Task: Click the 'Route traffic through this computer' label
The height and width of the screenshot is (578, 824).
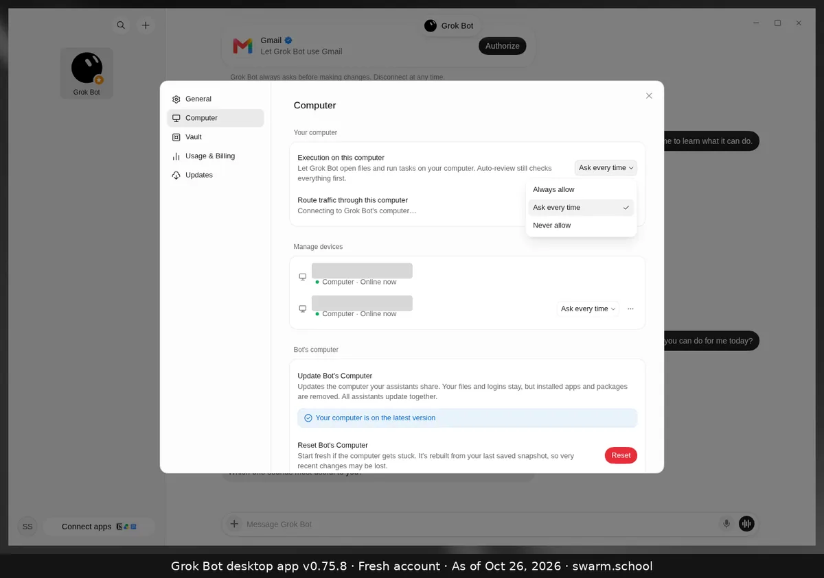Action: [353, 200]
